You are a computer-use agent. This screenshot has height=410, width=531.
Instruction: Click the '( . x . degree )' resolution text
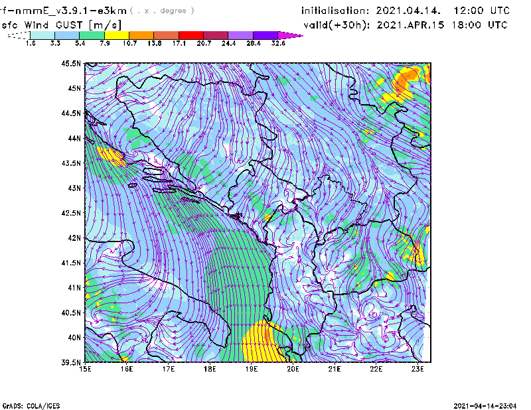coord(162,11)
